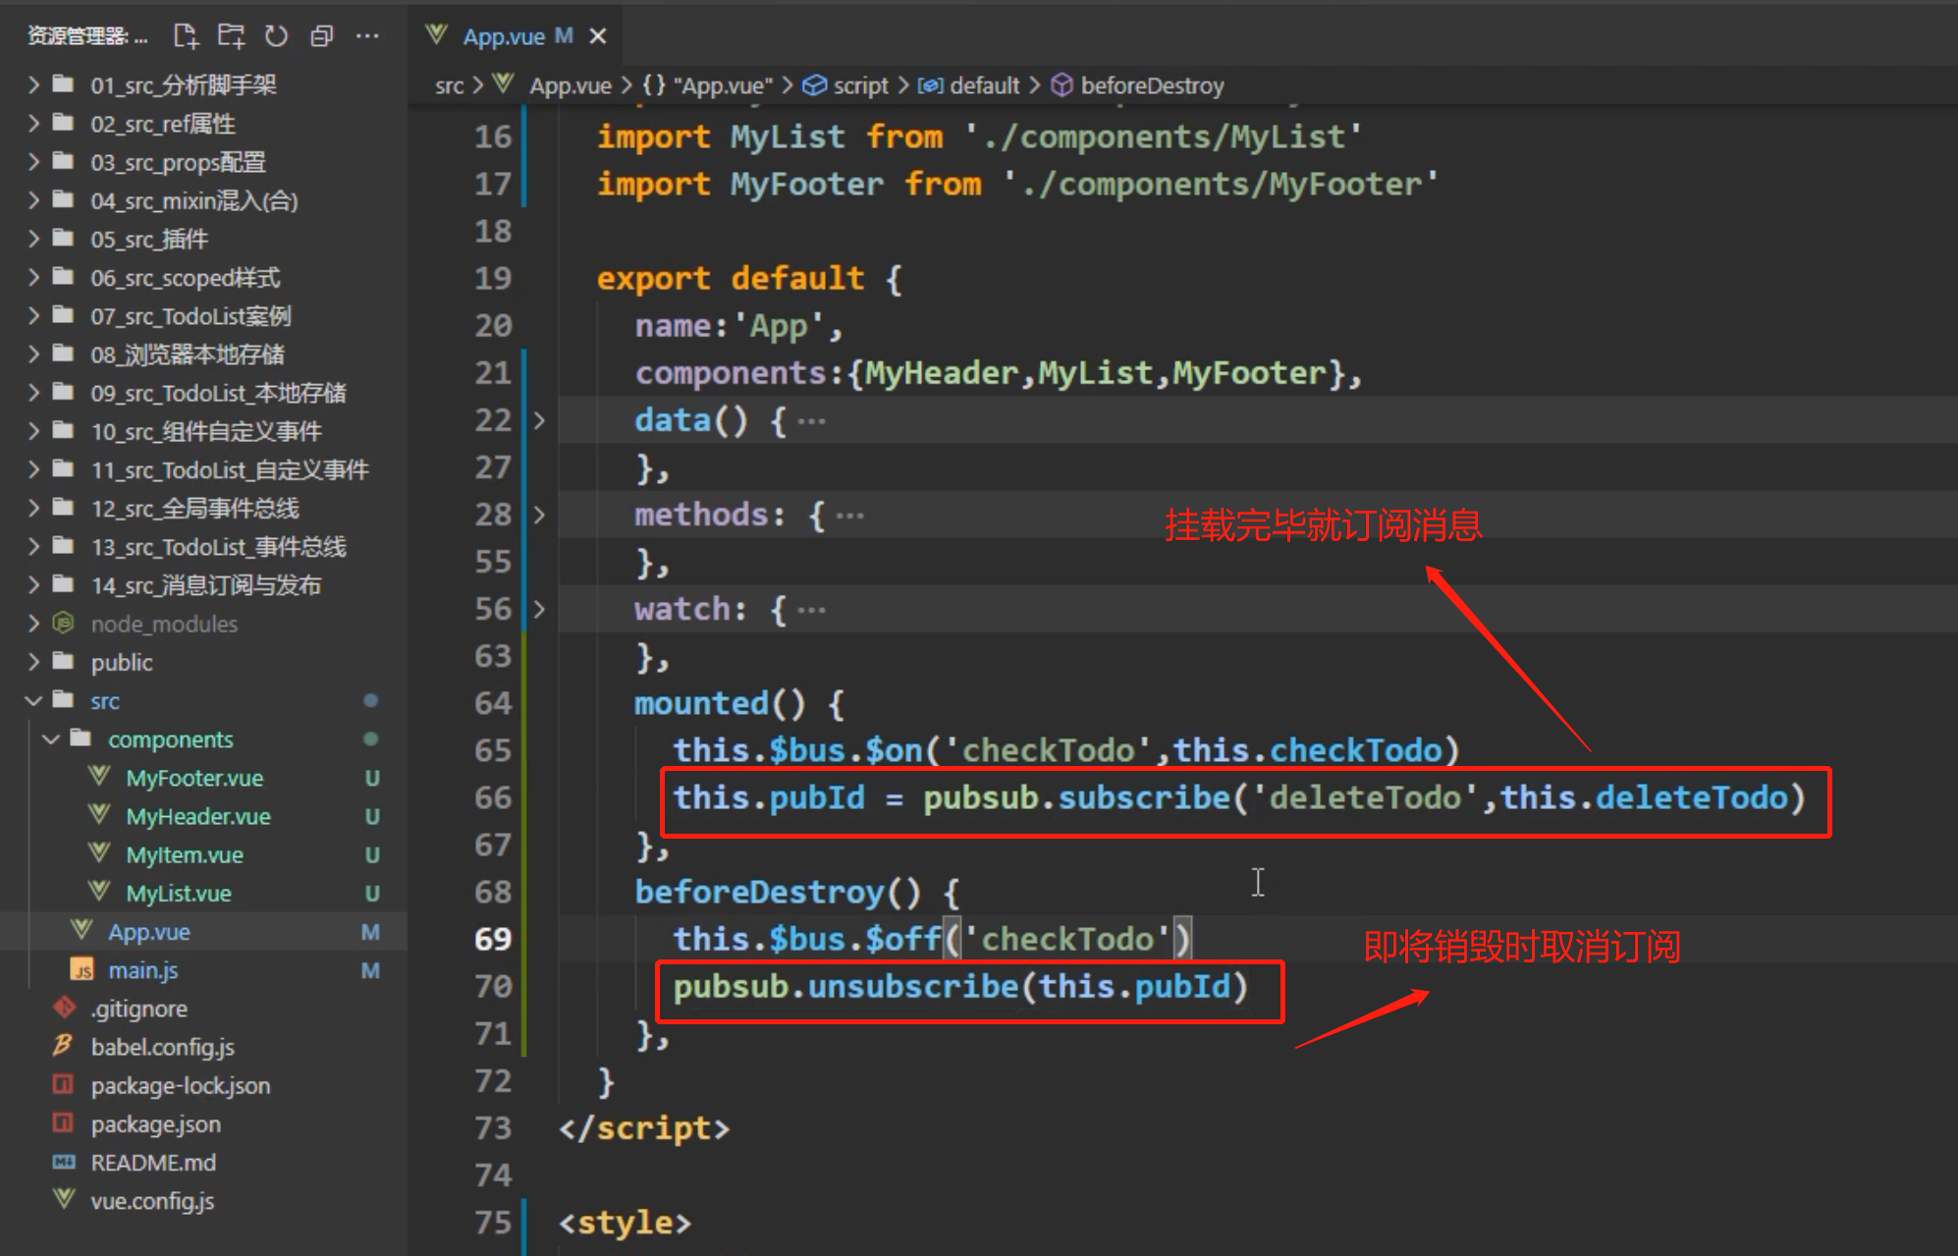1958x1256 pixels.
Task: Close the App.vue editor tab
Action: tap(598, 36)
